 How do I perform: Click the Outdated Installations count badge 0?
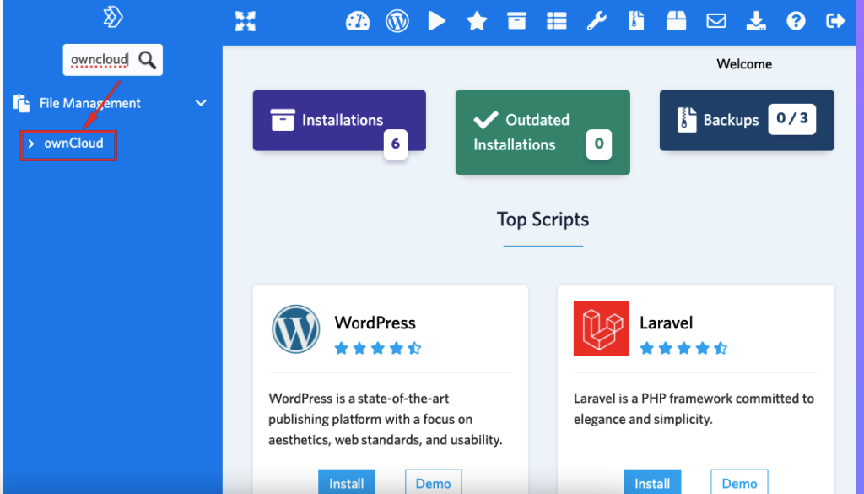coord(599,144)
